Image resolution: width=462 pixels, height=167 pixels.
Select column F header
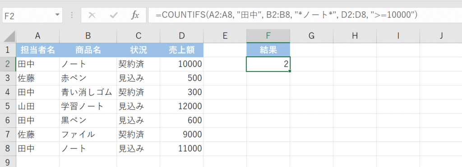pos(268,36)
